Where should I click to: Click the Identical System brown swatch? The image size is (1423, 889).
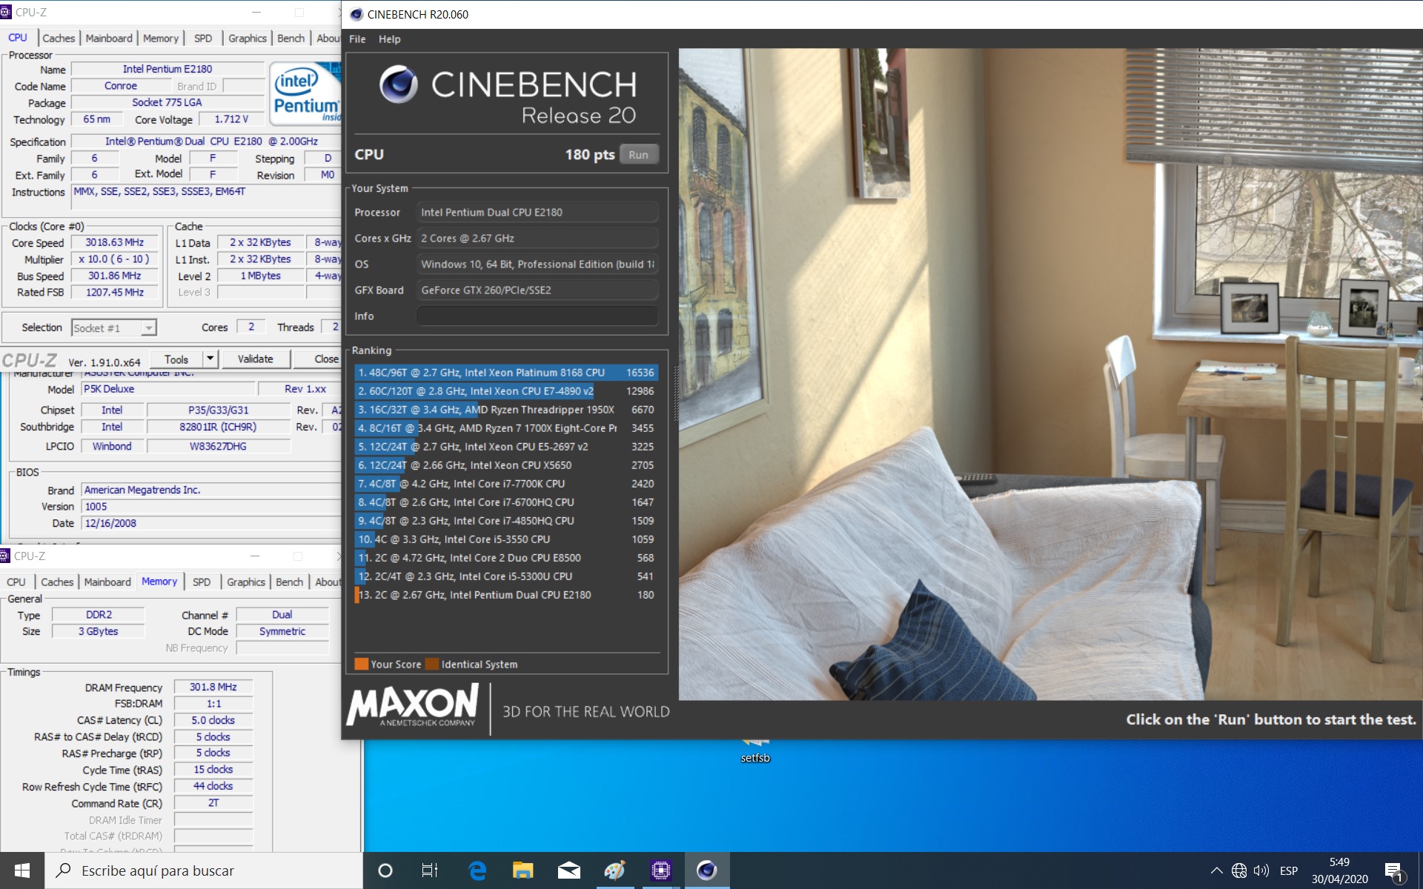click(x=432, y=665)
